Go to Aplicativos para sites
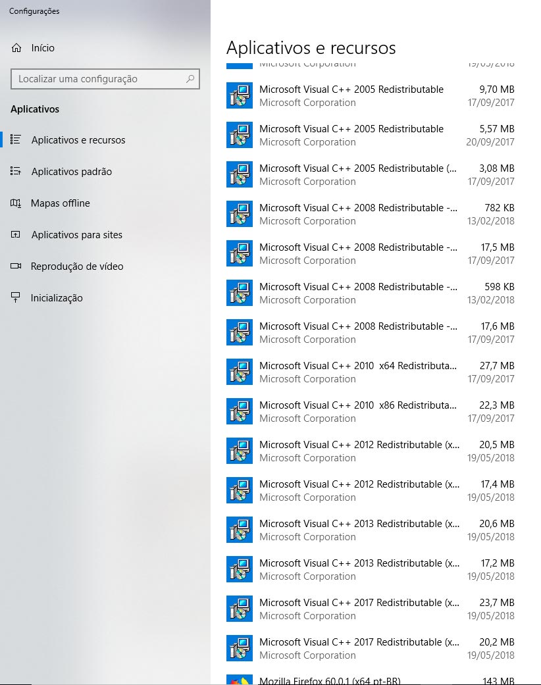Image resolution: width=541 pixels, height=685 pixels. [77, 235]
